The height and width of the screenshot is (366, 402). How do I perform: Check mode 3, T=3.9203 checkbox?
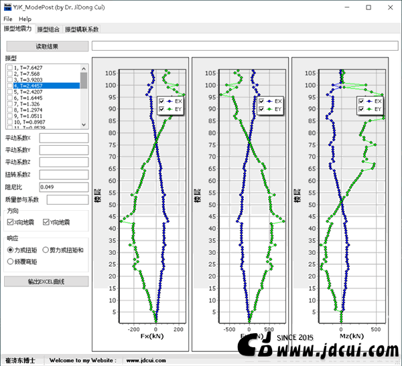pyautogui.click(x=10, y=80)
